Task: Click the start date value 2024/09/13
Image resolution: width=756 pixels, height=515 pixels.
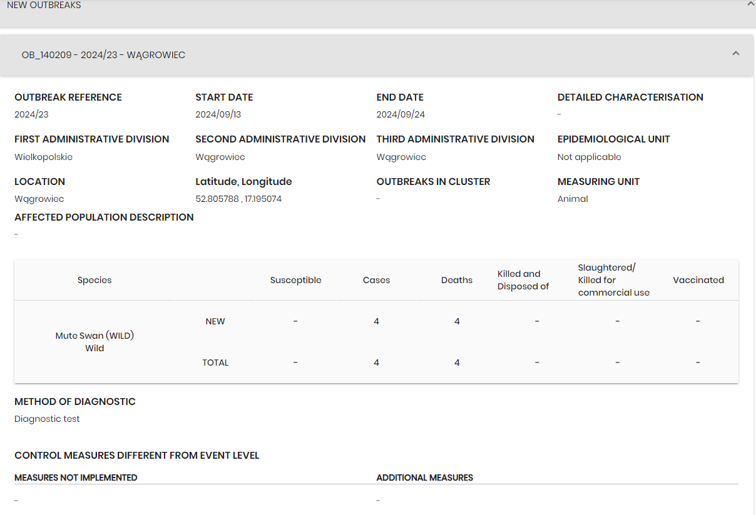Action: pos(218,114)
